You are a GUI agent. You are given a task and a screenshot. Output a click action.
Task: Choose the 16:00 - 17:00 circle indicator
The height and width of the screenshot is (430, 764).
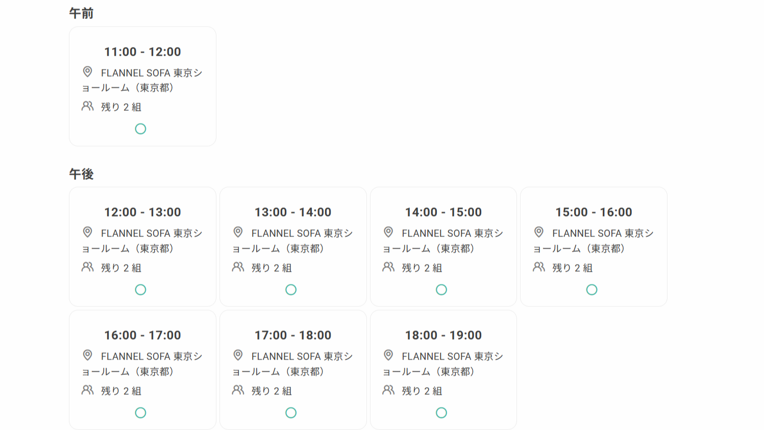click(x=140, y=413)
